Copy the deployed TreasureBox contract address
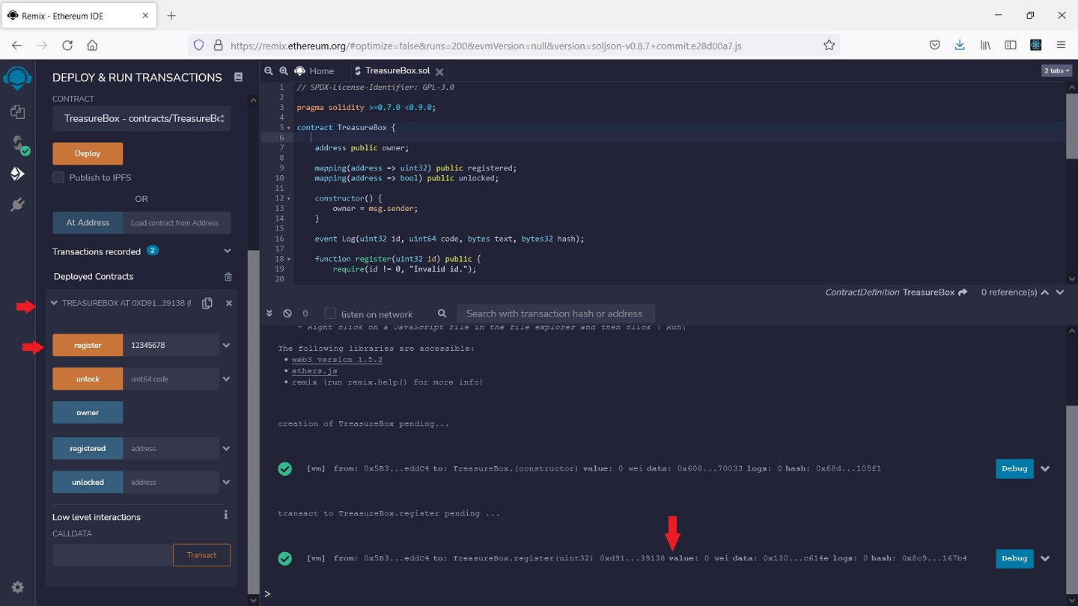 click(207, 303)
